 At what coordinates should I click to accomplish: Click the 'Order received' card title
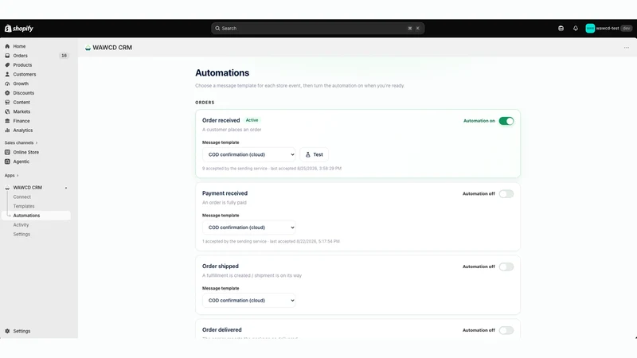(221, 121)
